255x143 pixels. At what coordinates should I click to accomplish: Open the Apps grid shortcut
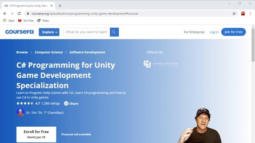(x=9, y=21)
